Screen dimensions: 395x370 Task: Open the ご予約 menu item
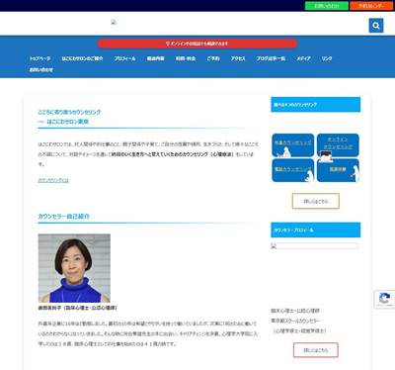click(x=213, y=58)
